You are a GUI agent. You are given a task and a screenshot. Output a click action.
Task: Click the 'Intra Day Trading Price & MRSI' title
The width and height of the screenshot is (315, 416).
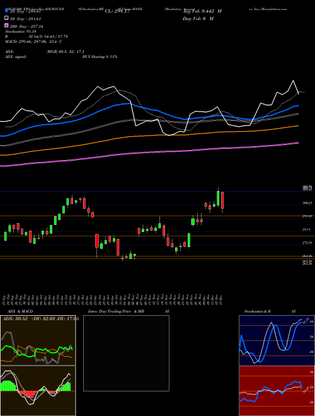(x=129, y=311)
